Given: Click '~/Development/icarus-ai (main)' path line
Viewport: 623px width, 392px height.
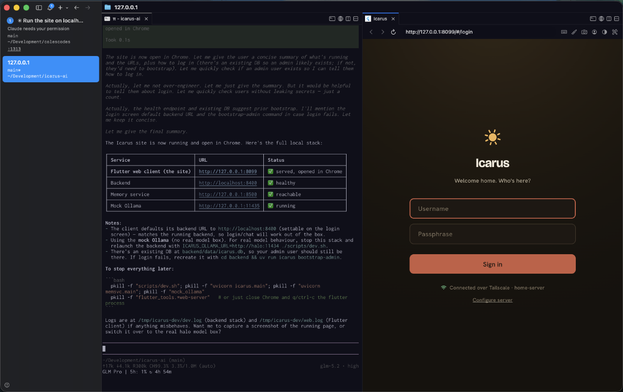Looking at the screenshot, I should point(145,360).
